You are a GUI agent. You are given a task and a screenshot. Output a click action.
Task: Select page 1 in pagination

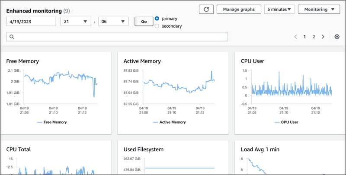(304, 37)
